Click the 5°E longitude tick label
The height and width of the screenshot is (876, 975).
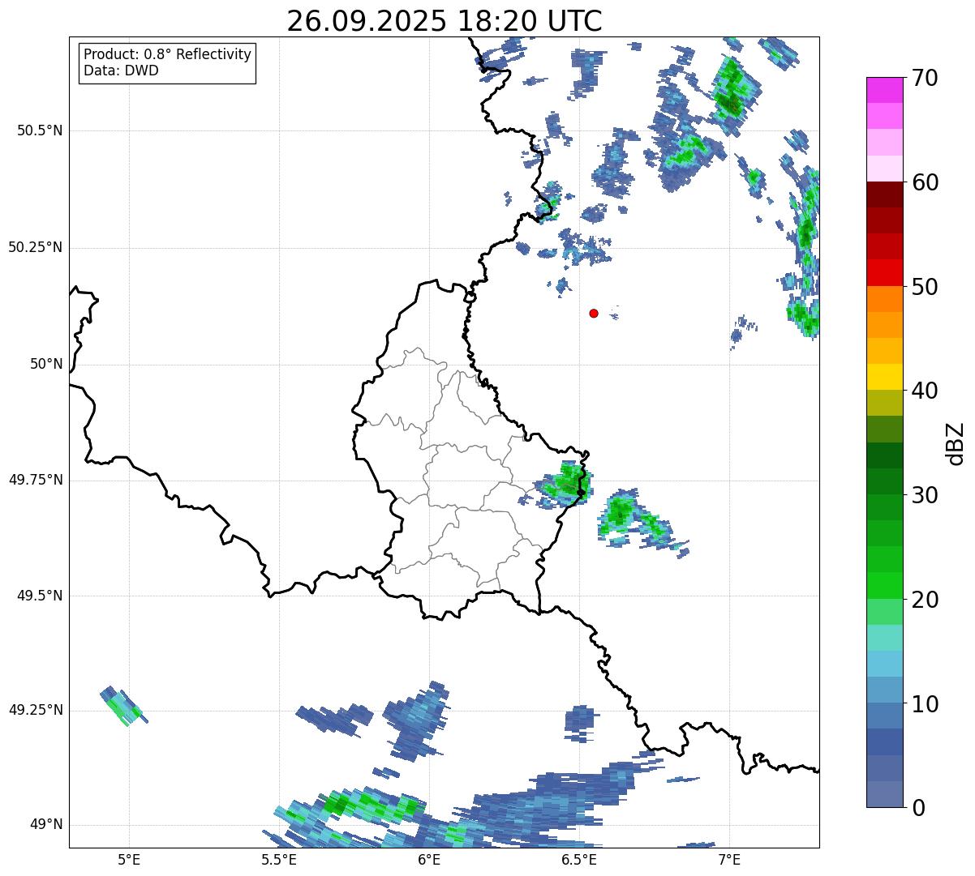point(129,859)
